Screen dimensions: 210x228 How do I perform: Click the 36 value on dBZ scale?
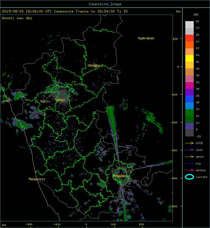198,96
